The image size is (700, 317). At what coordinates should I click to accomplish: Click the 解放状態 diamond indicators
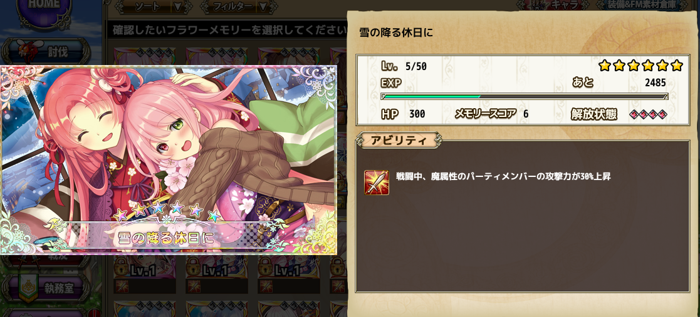pyautogui.click(x=648, y=114)
